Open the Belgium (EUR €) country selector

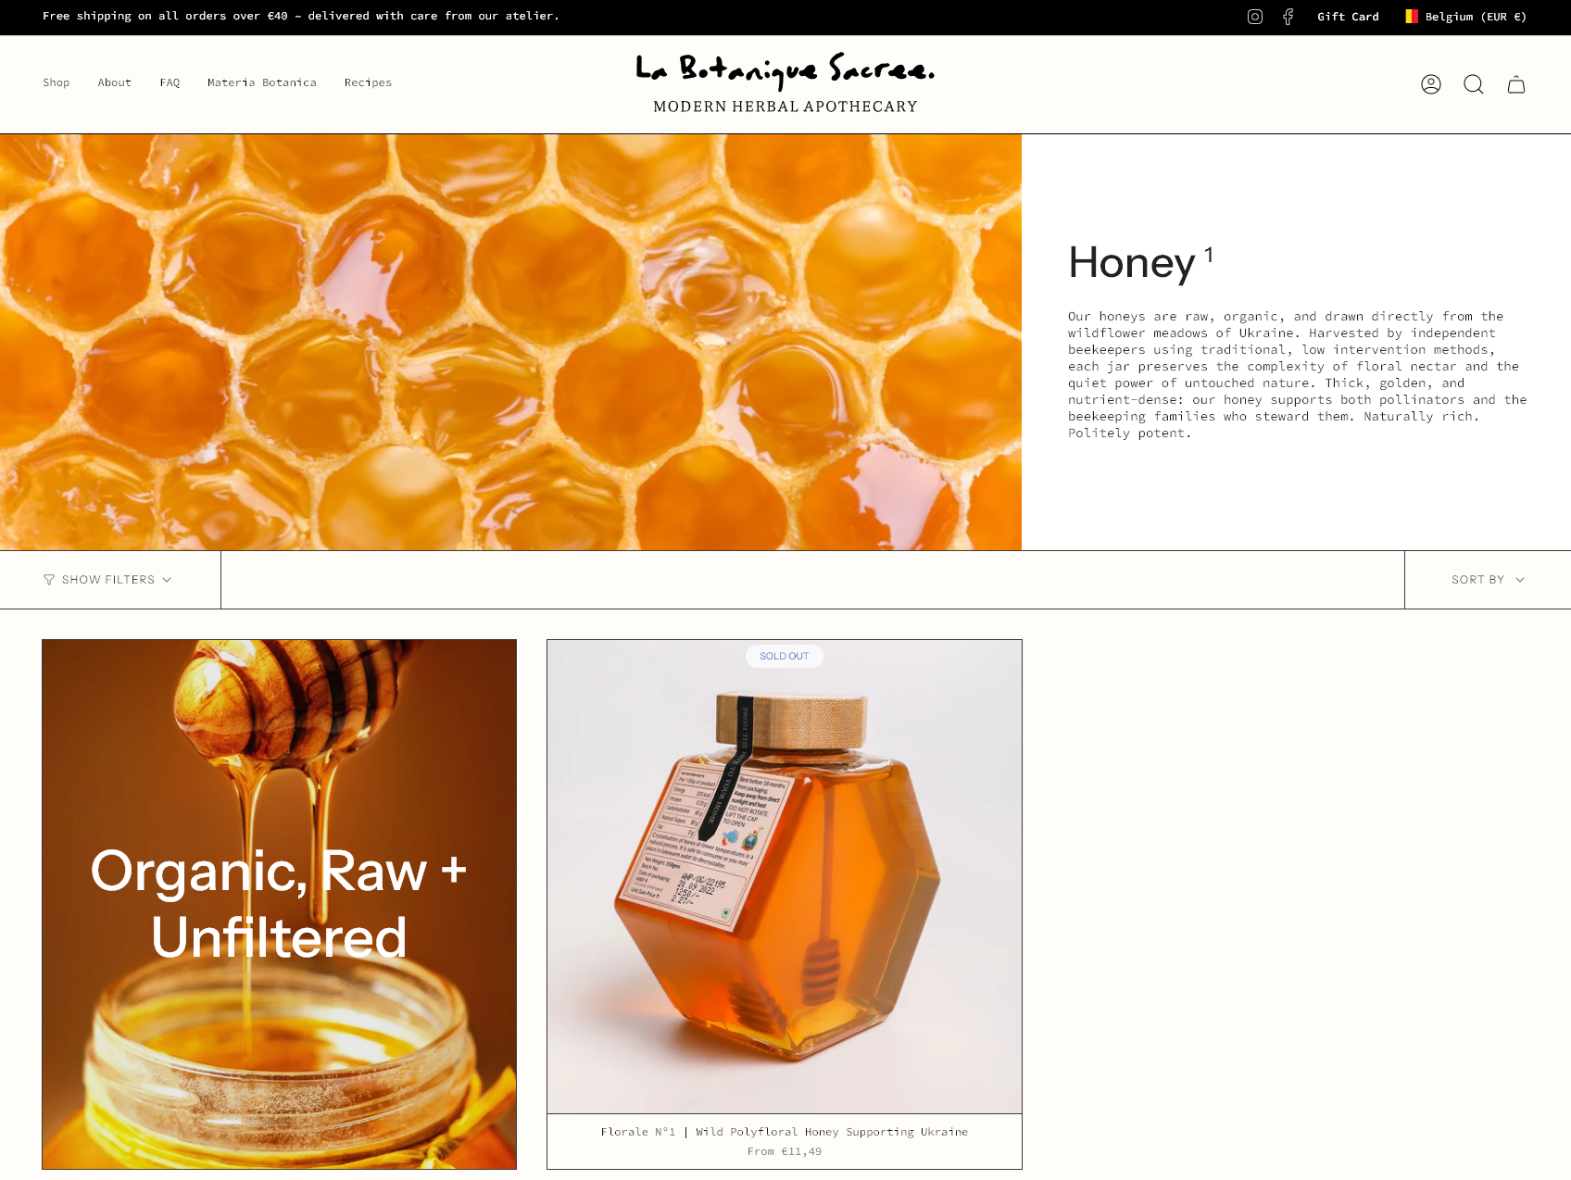(x=1465, y=17)
